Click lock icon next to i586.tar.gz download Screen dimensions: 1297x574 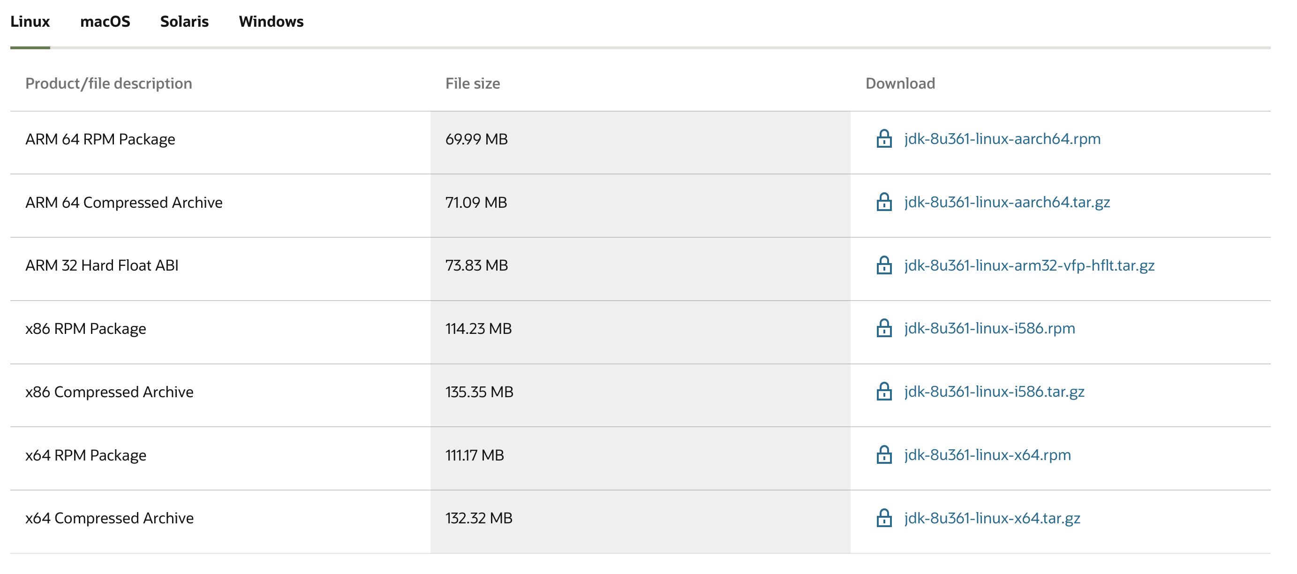tap(883, 391)
